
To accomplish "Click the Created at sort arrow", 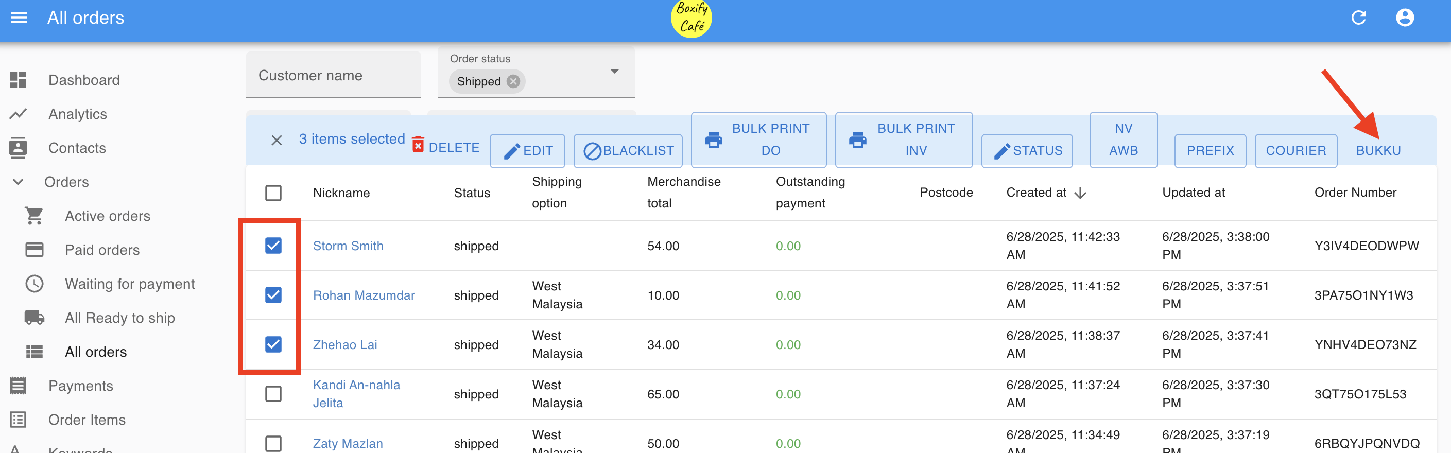I will (x=1080, y=193).
